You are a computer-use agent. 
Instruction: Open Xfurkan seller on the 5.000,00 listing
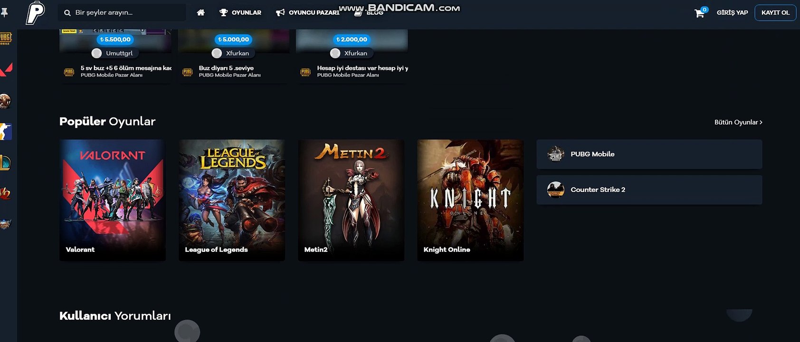pyautogui.click(x=238, y=53)
